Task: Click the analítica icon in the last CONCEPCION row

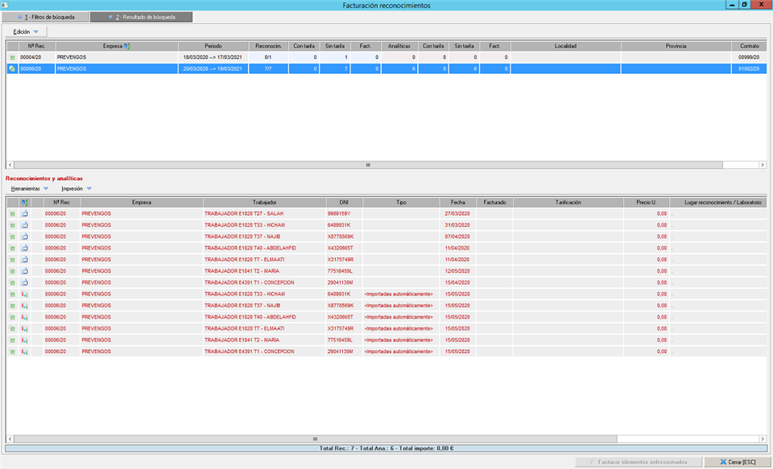Action: pyautogui.click(x=25, y=352)
